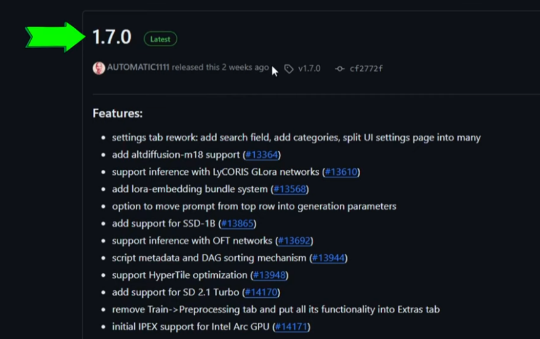Click the 'settings tab rework' feature line

pos(296,138)
